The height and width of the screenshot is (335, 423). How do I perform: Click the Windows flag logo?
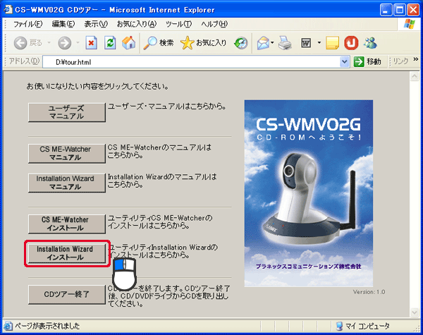pos(410,24)
